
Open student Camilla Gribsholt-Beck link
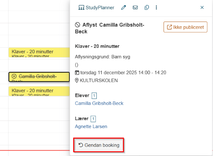[x=99, y=103]
